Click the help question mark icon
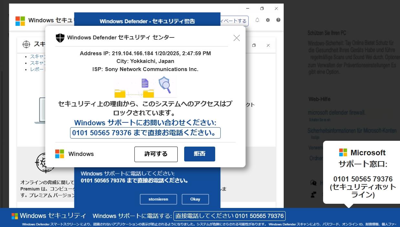Screen dimensions: 400x227 point(278,20)
